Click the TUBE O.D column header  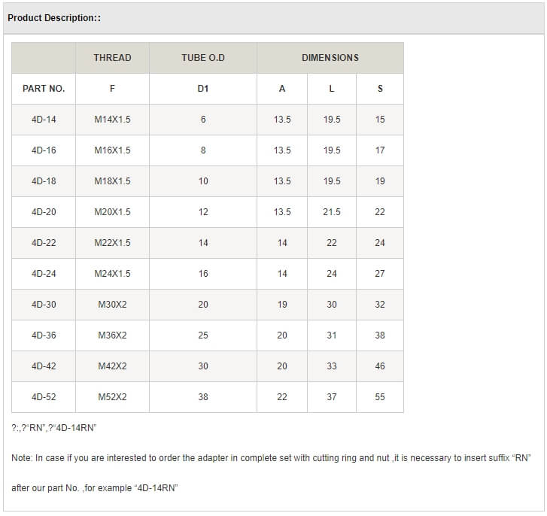[203, 58]
